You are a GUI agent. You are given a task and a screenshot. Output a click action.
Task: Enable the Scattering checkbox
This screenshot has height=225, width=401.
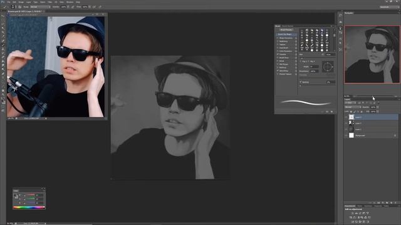(x=278, y=41)
